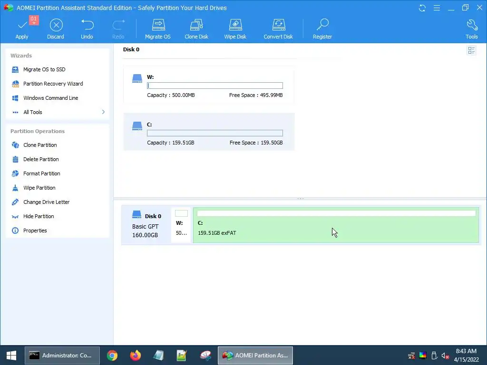Image resolution: width=487 pixels, height=365 pixels.
Task: Click the Register key icon
Action: pyautogui.click(x=322, y=25)
